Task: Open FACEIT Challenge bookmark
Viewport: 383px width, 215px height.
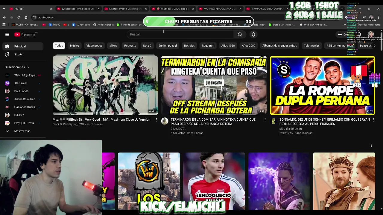Action: point(25,25)
